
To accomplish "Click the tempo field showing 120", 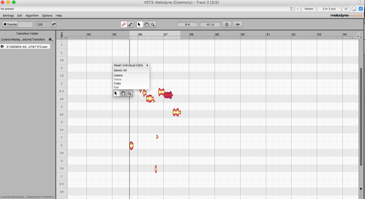I will pos(43,24).
